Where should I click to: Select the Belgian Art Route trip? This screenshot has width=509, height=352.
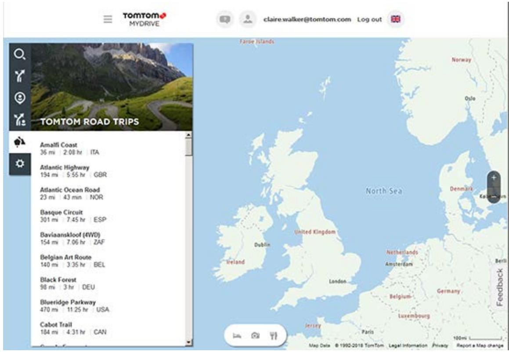(x=108, y=261)
